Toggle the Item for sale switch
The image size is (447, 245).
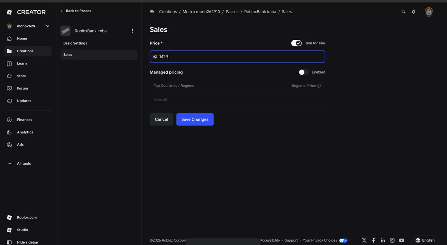coord(296,43)
